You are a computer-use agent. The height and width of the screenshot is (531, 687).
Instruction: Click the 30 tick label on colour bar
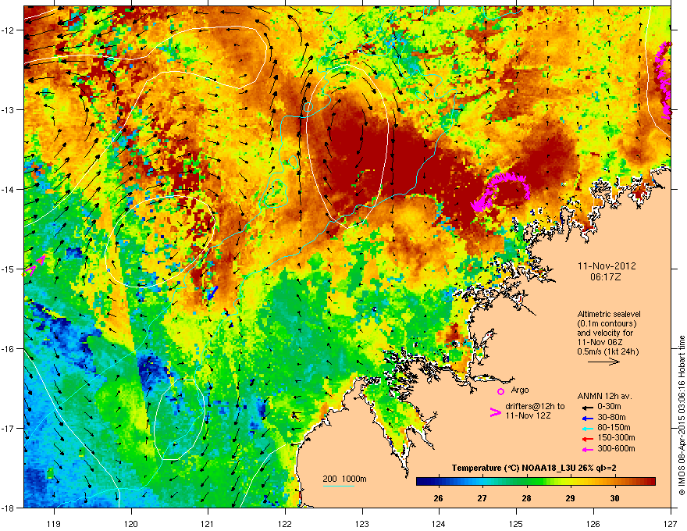[614, 498]
